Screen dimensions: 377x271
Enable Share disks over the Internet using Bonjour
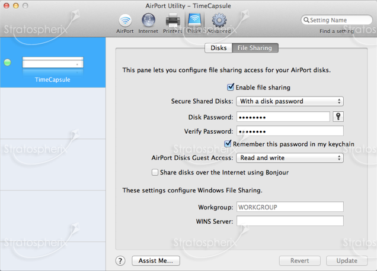[155, 172]
